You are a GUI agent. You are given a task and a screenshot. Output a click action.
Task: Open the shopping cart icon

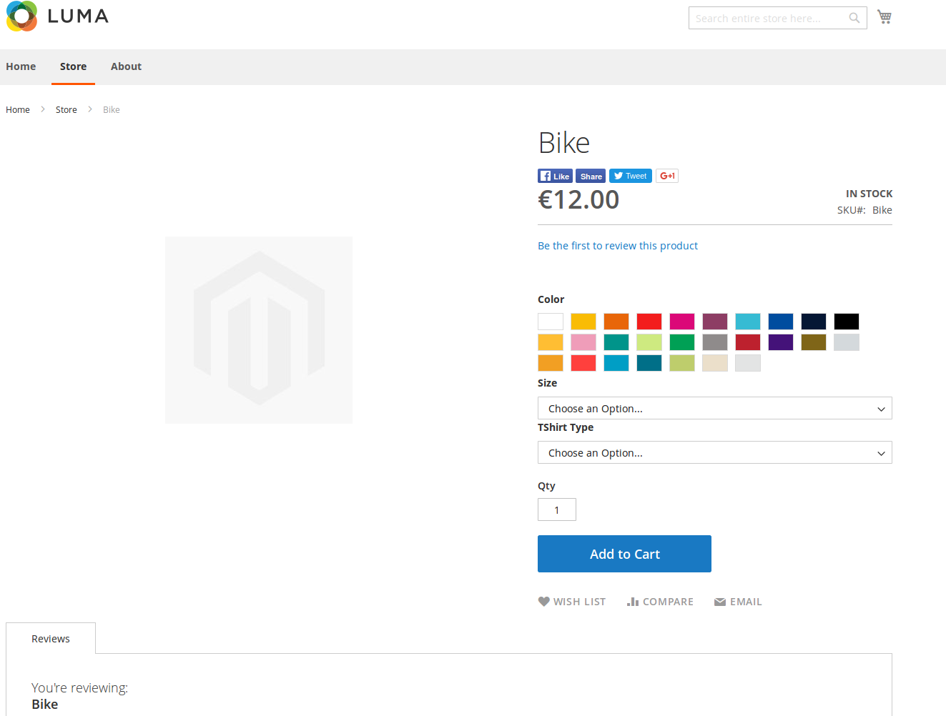pos(885,16)
